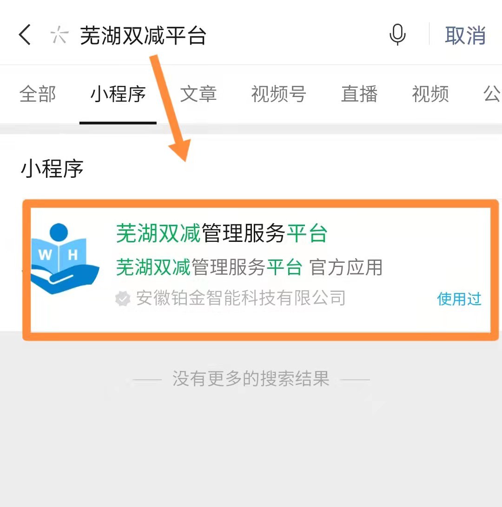Screen dimensions: 502x507
Task: Open 芜湖双减管理服务平台 result title
Action: [222, 233]
